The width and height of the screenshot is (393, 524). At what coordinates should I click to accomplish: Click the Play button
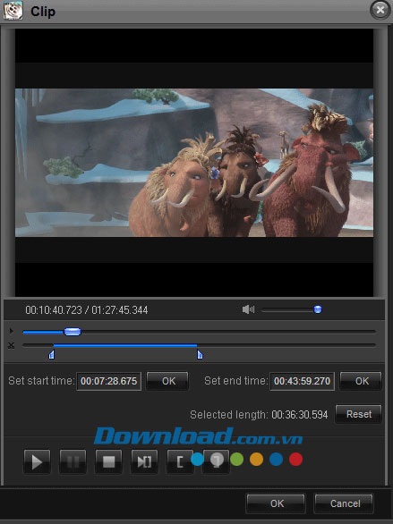[37, 461]
